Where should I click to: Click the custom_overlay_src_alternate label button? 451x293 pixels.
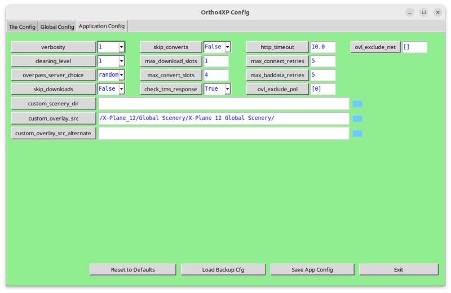[53, 134]
